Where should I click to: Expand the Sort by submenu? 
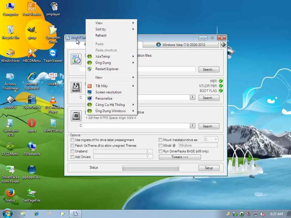coord(111,29)
